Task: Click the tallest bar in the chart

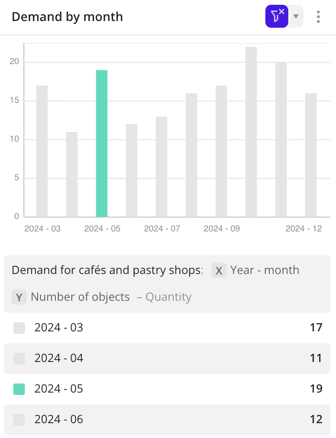Action: pyautogui.click(x=251, y=132)
